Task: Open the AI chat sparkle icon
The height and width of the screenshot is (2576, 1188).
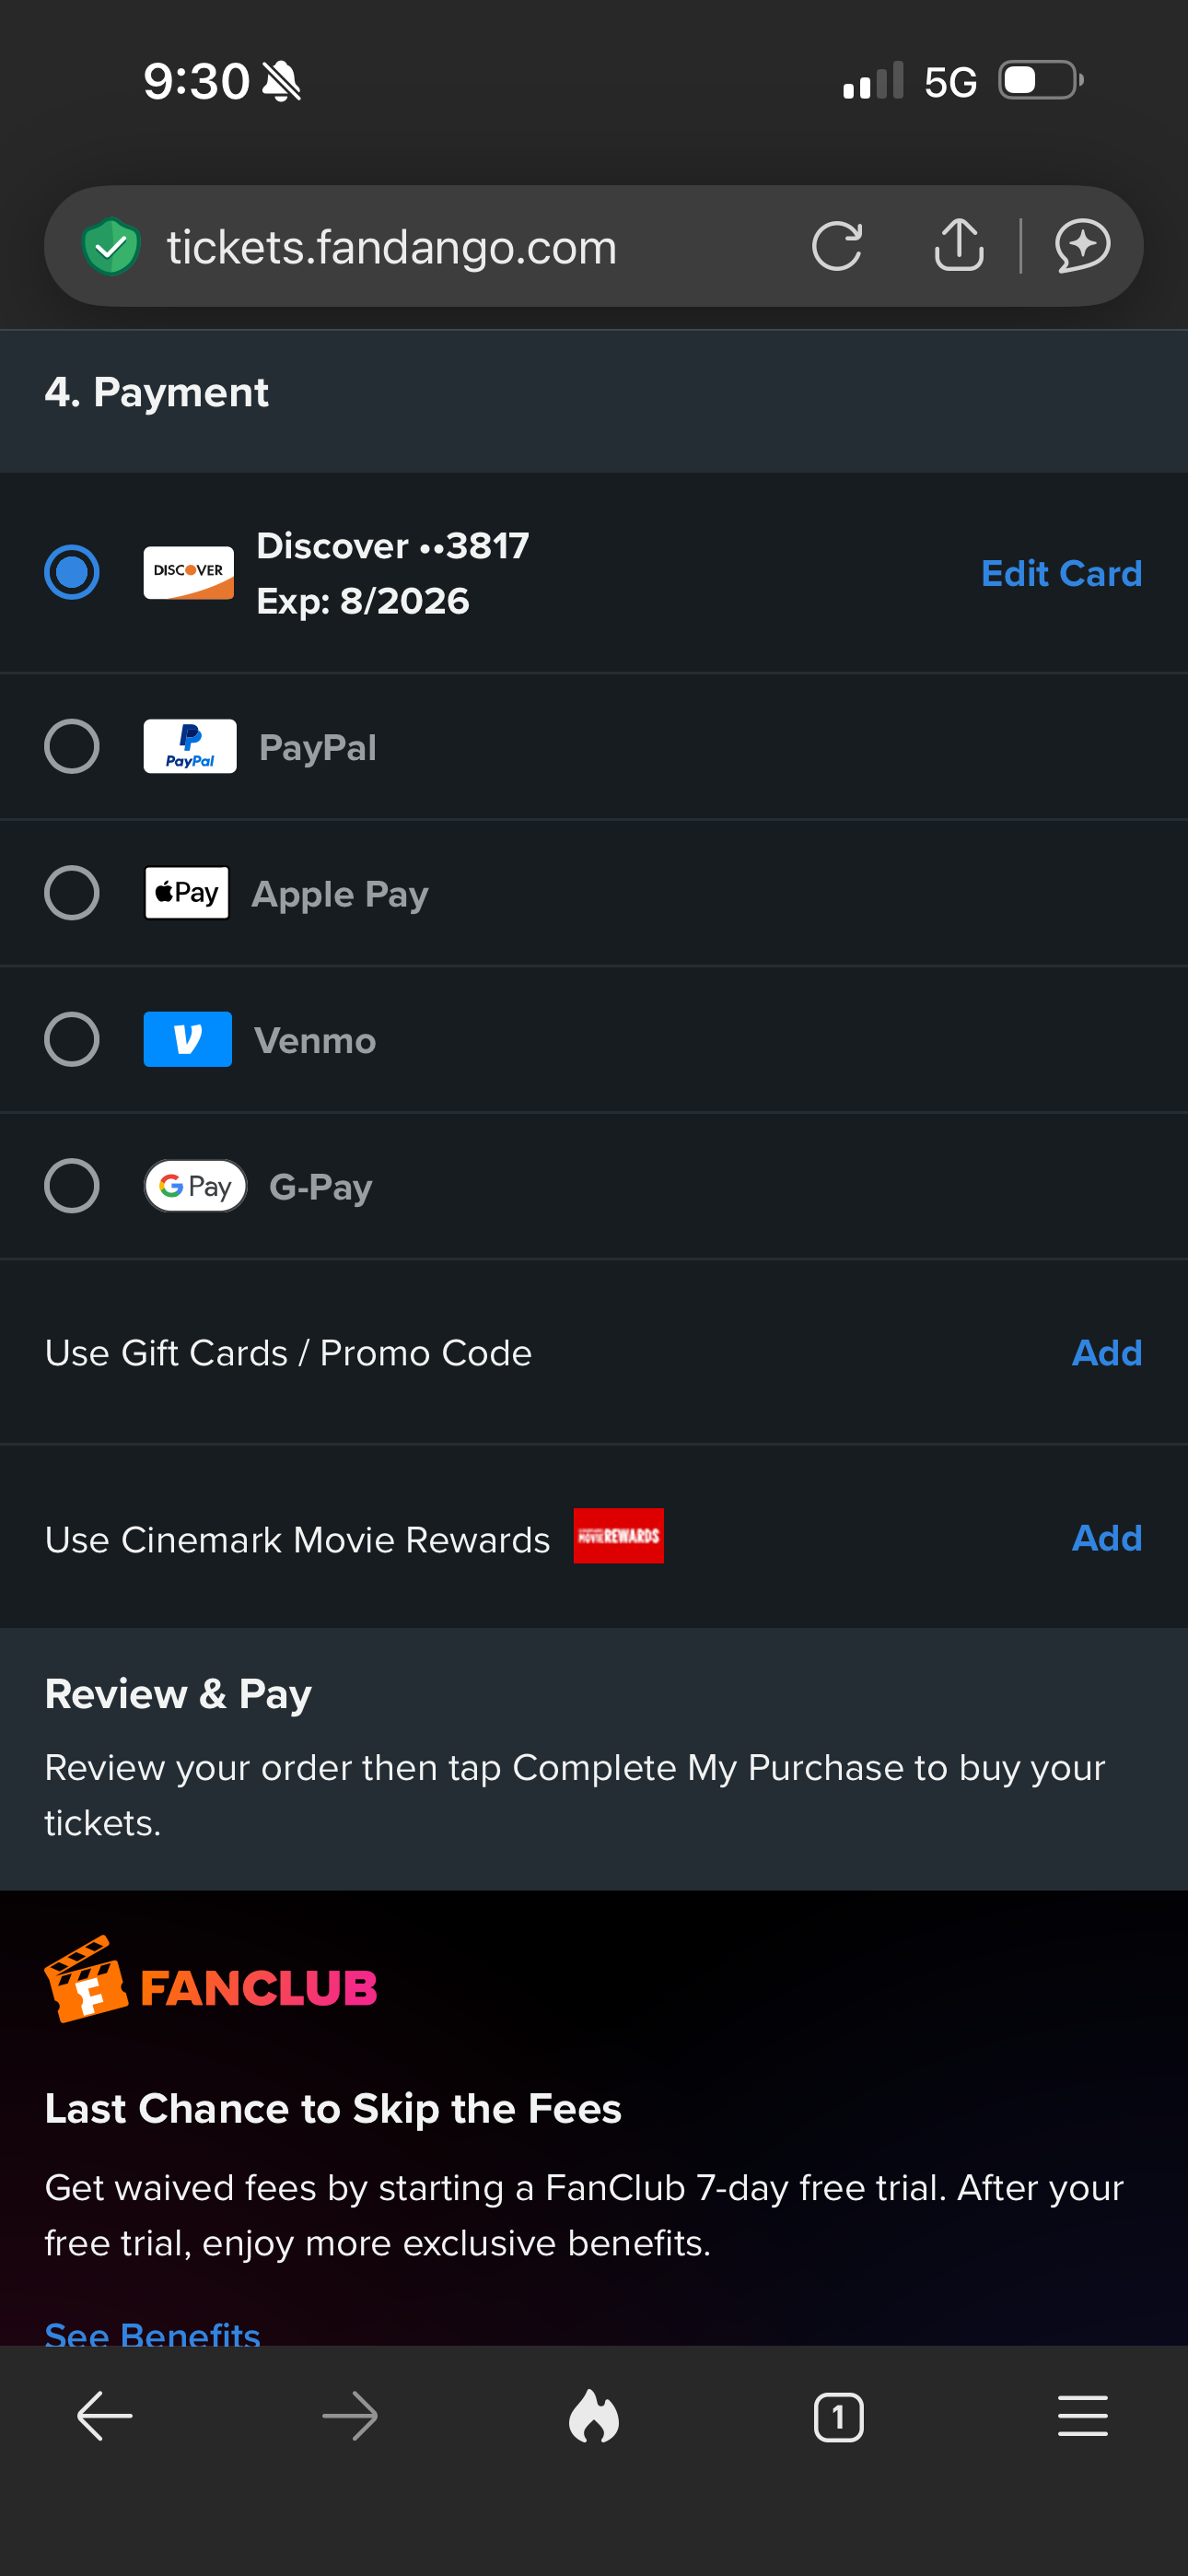Action: (x=1083, y=246)
